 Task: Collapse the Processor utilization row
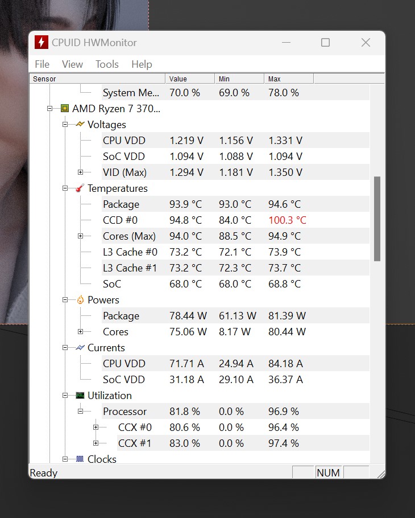pos(80,412)
